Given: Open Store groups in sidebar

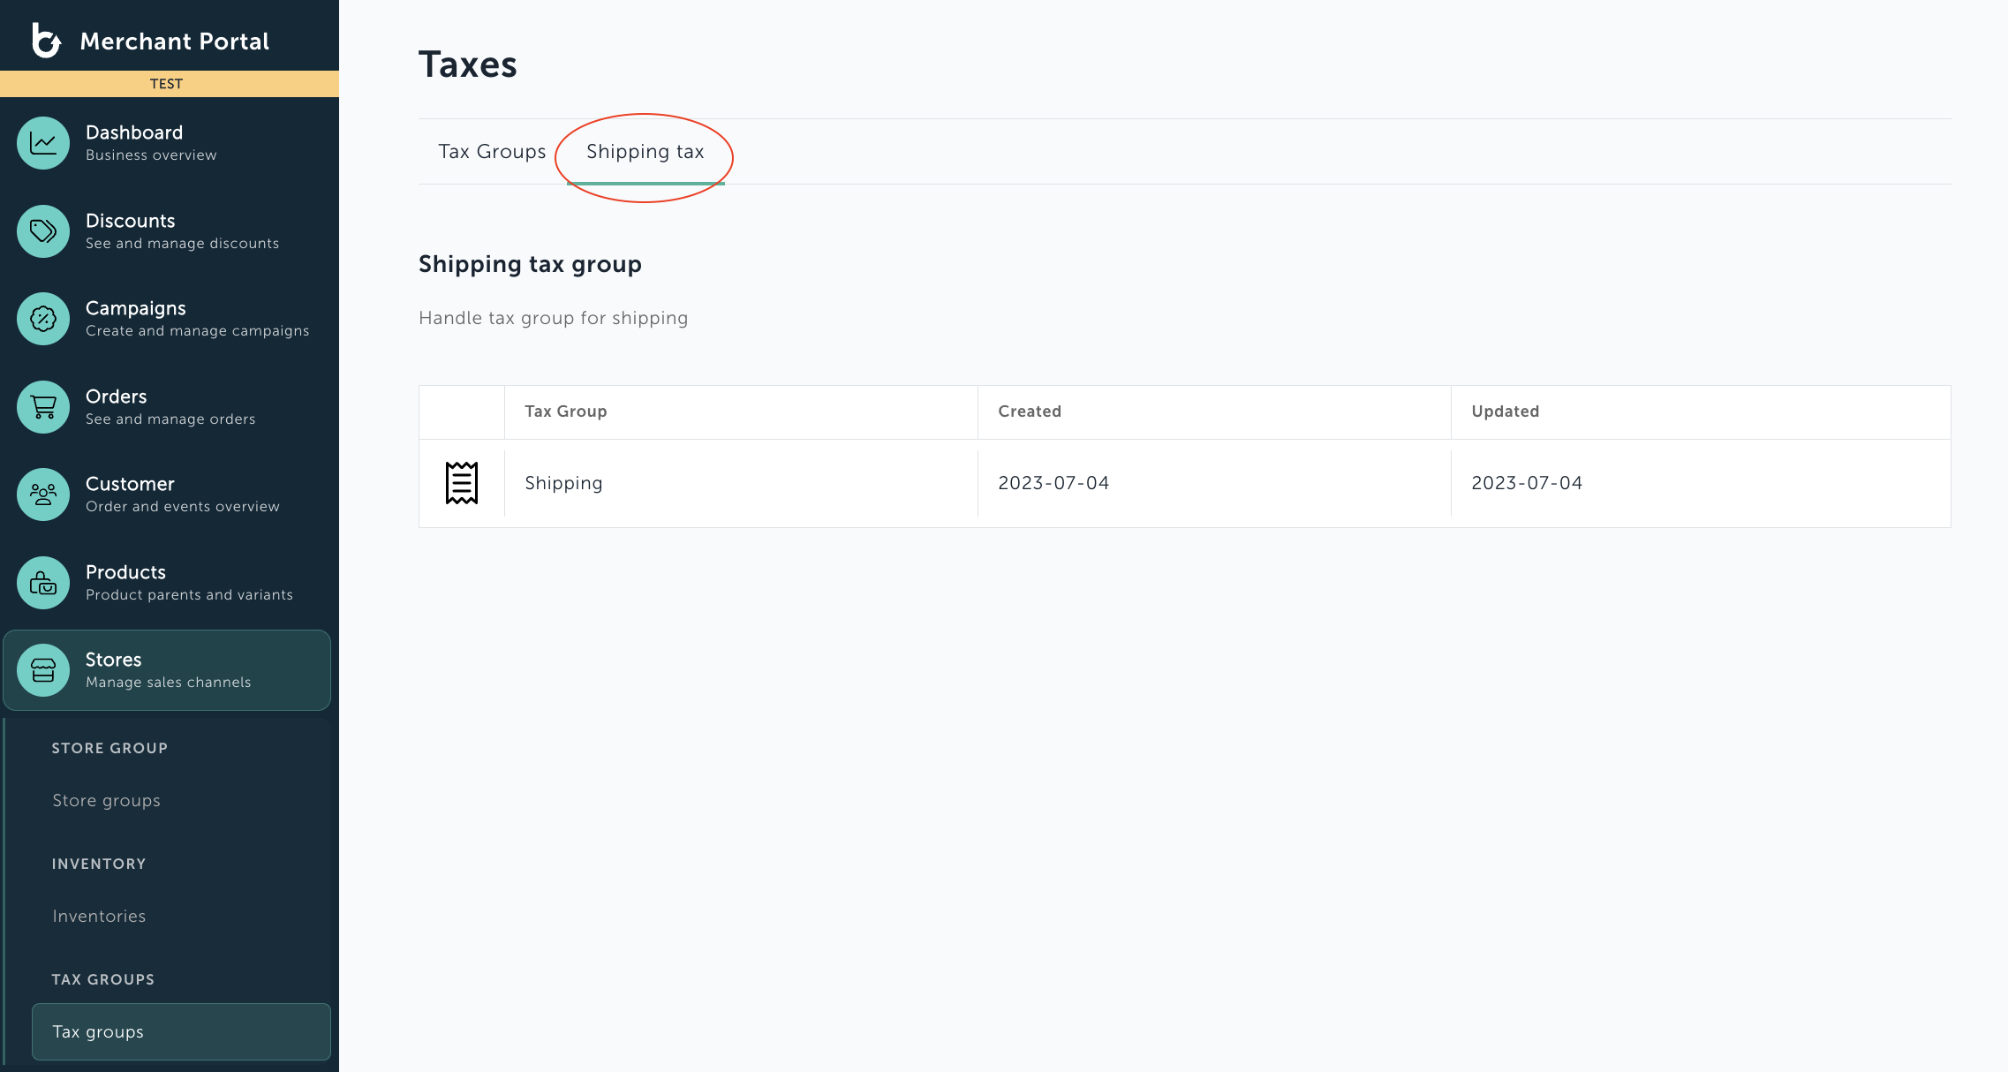Looking at the screenshot, I should tap(106, 801).
